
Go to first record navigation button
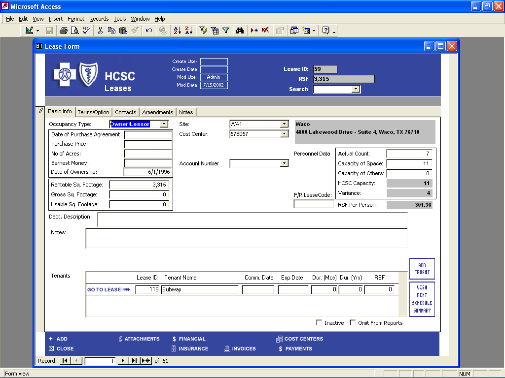pyautogui.click(x=65, y=361)
